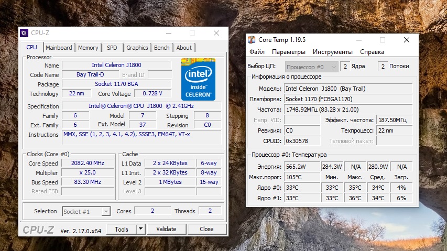The image size is (447, 251).
Task: Click the CPU-Z app icon in title bar
Action: click(24, 33)
